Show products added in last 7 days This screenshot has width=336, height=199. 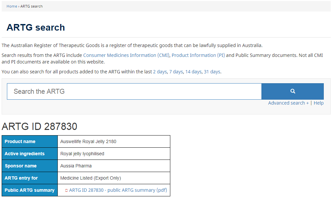[176, 72]
